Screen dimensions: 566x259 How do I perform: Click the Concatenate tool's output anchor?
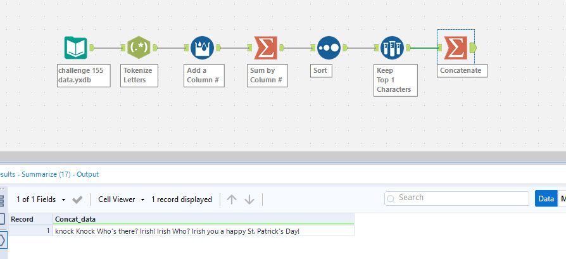474,47
